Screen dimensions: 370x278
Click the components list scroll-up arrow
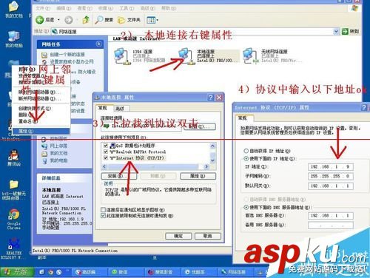pyautogui.click(x=212, y=146)
